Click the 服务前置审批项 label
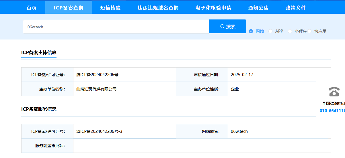The image size is (345, 158). (50, 146)
